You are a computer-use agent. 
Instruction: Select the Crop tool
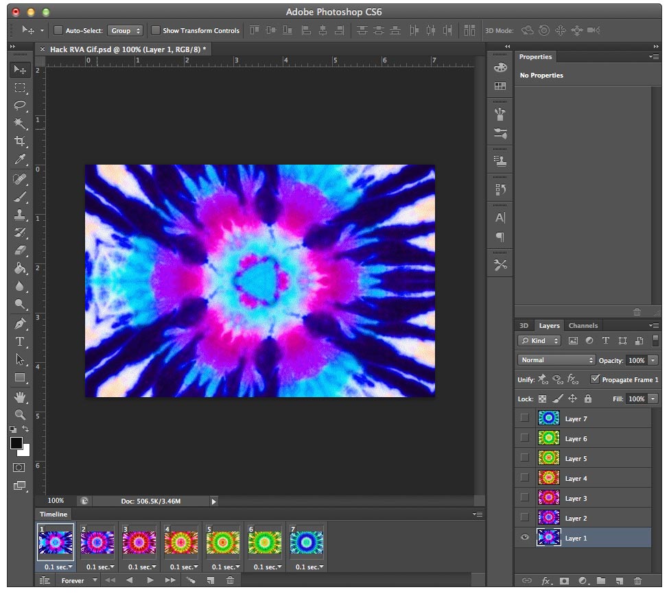[x=20, y=141]
